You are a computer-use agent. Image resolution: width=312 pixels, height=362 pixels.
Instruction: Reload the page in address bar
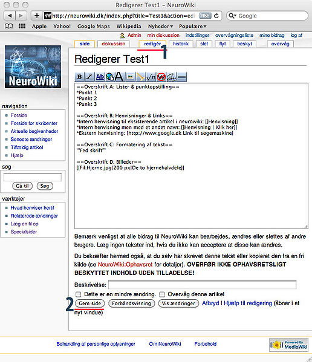[x=216, y=16]
